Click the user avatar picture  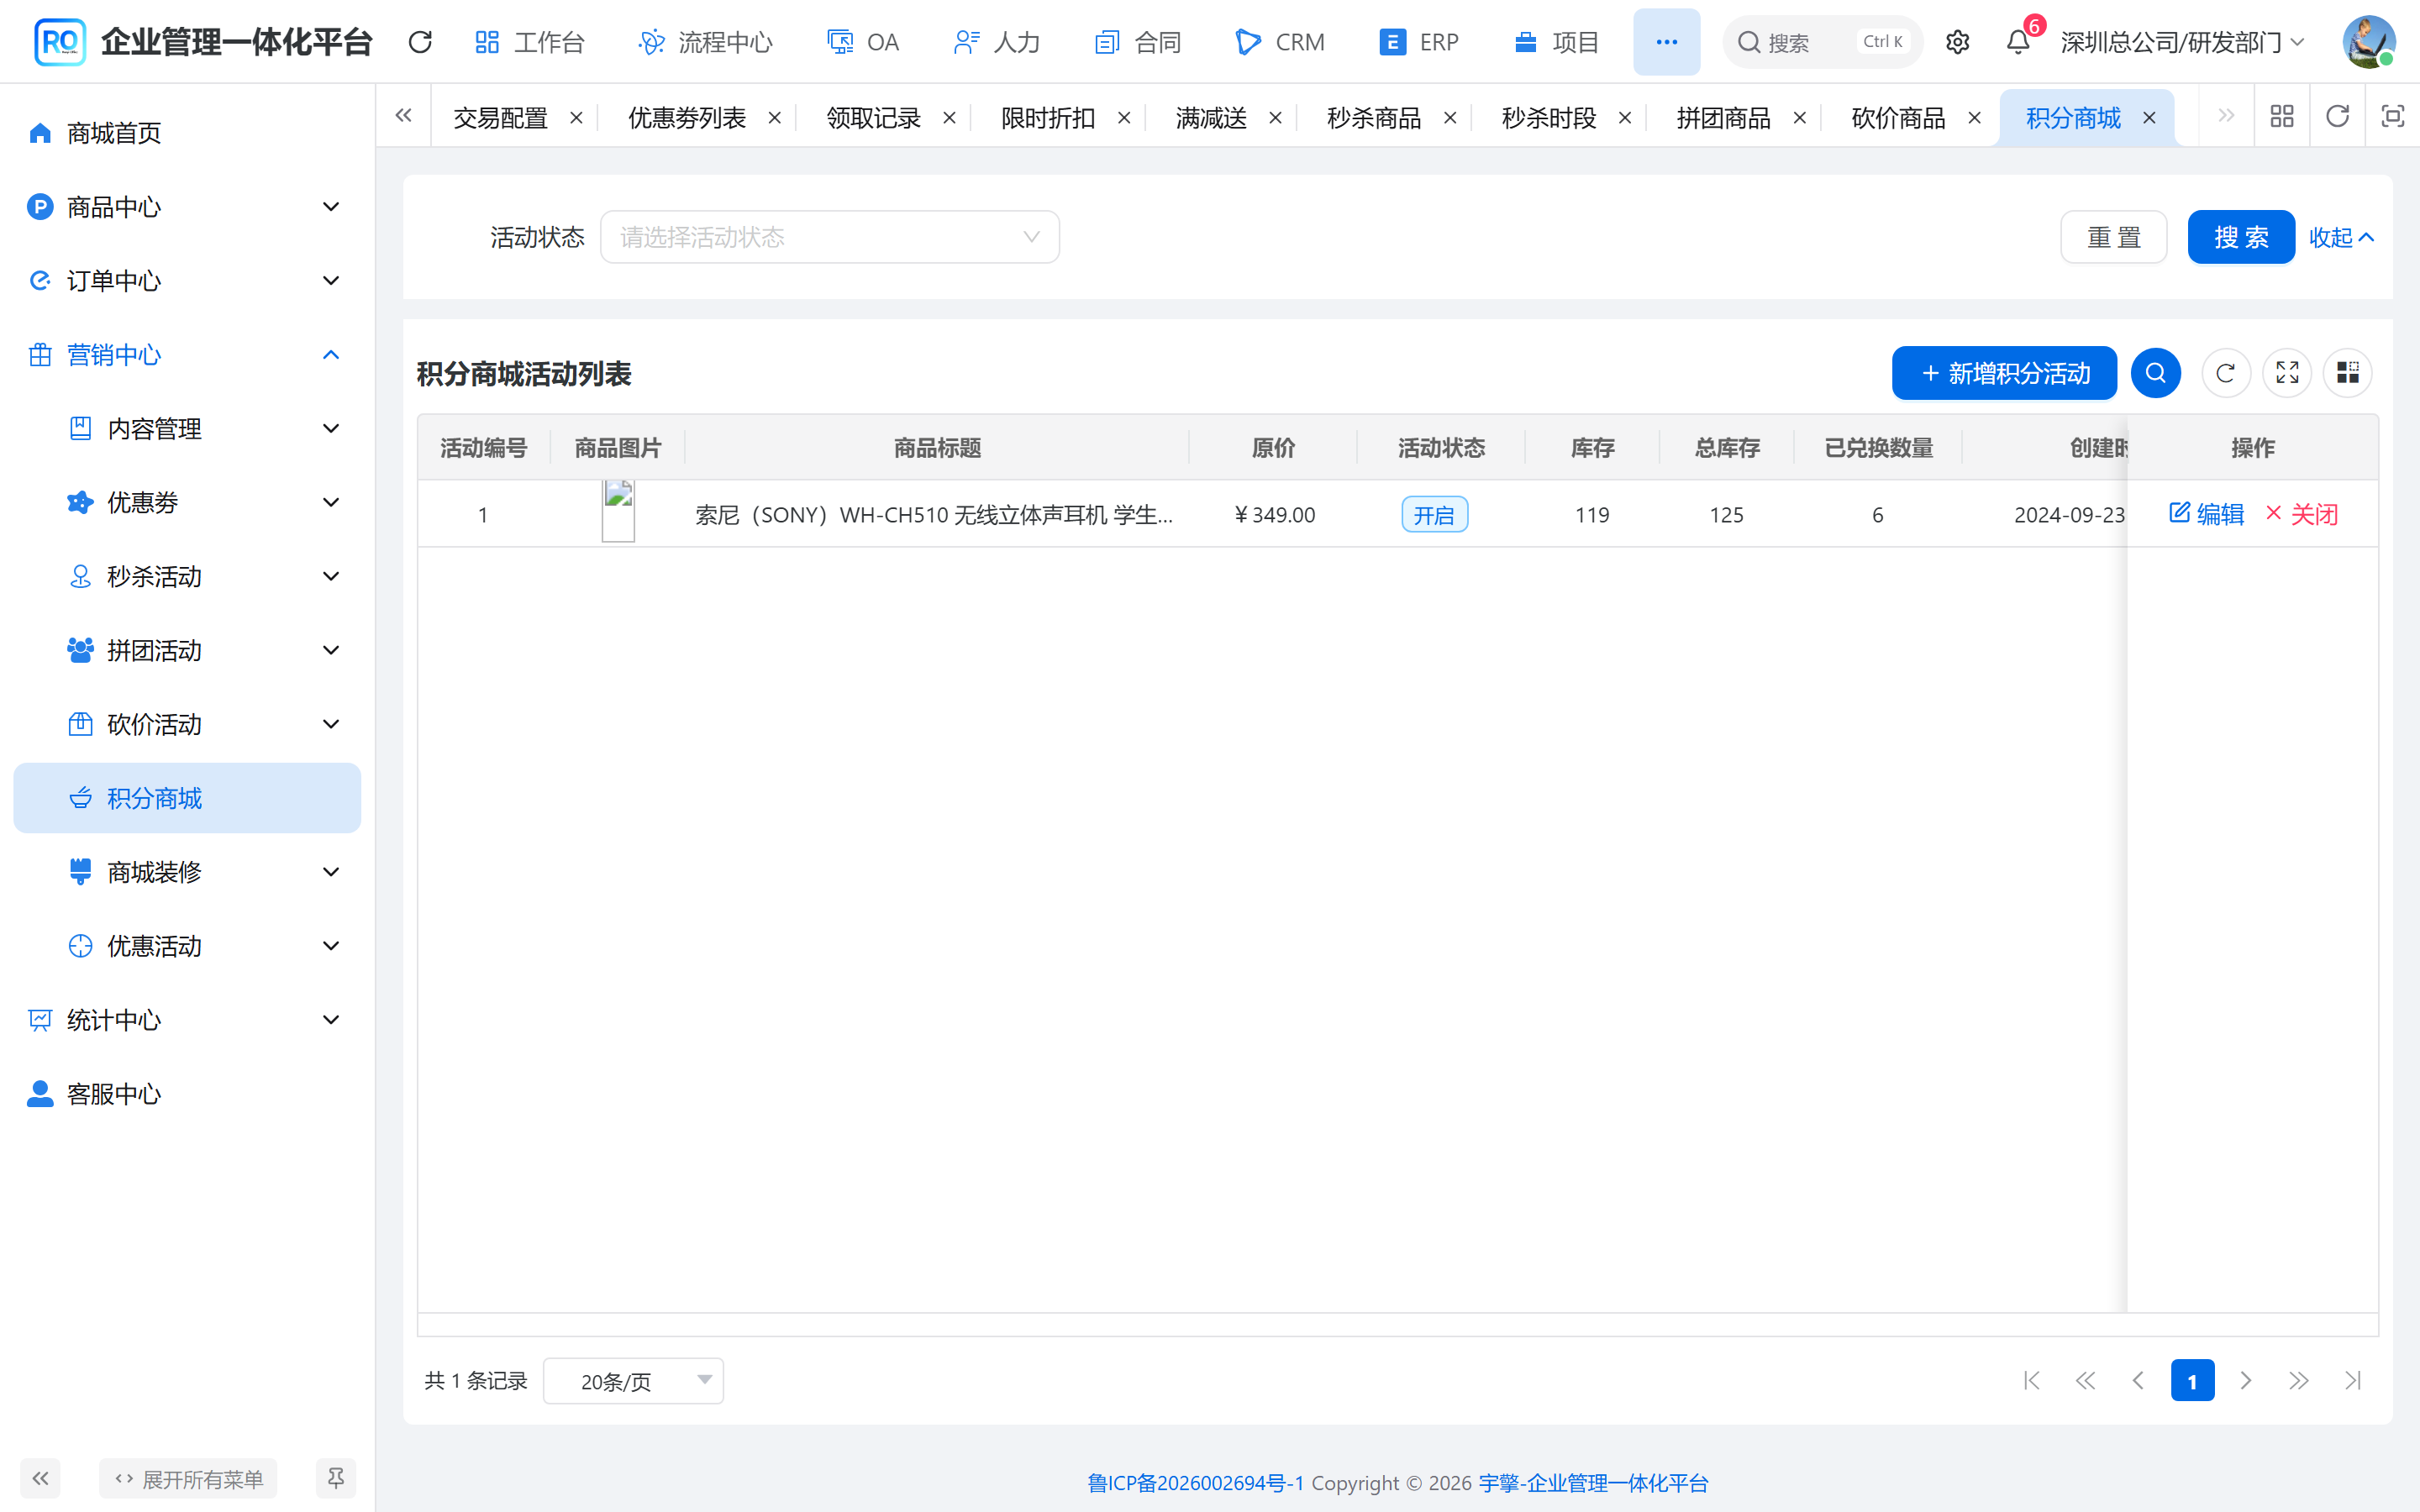2368,42
